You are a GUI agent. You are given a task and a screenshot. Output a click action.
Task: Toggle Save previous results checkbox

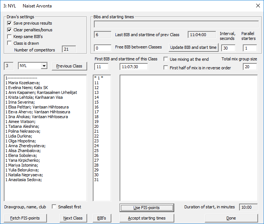click(10, 23)
